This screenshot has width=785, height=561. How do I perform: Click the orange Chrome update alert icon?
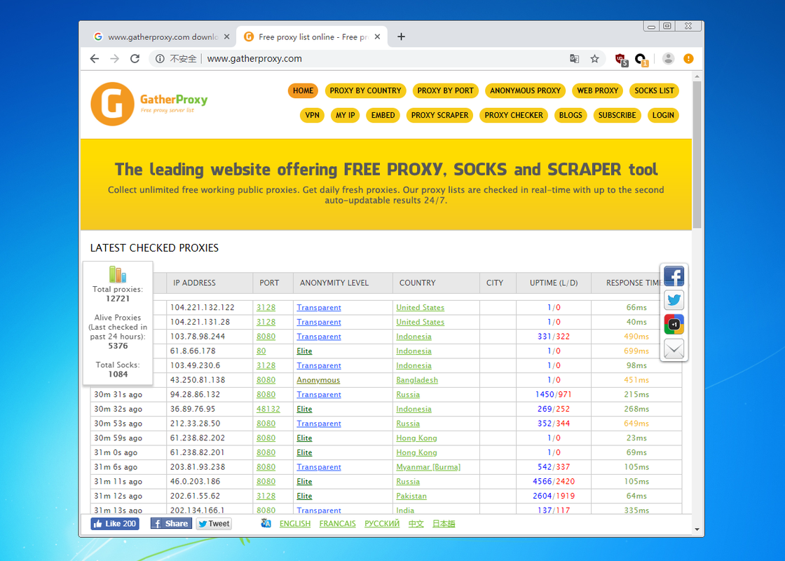click(688, 59)
